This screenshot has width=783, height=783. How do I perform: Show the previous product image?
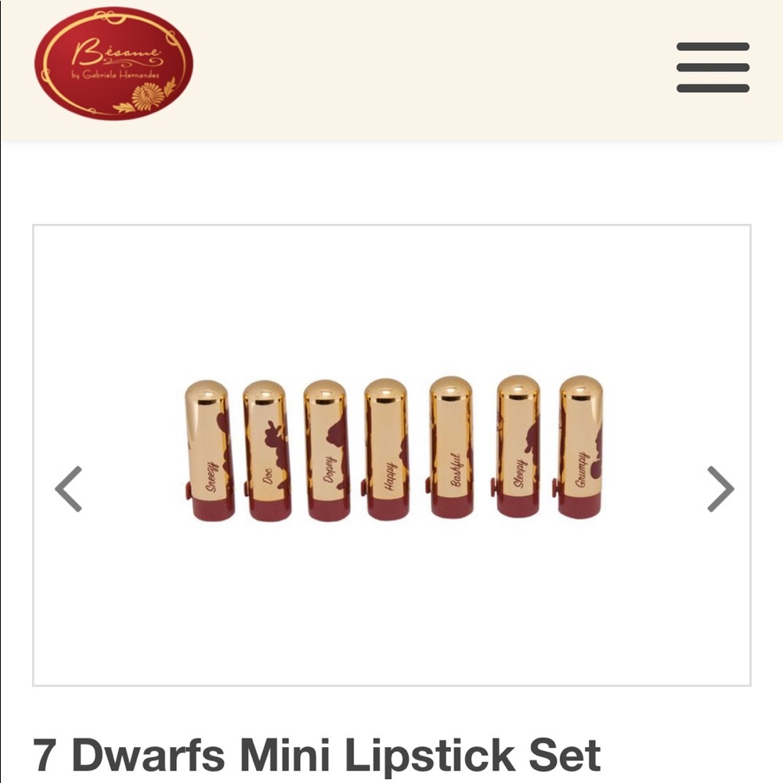click(68, 489)
